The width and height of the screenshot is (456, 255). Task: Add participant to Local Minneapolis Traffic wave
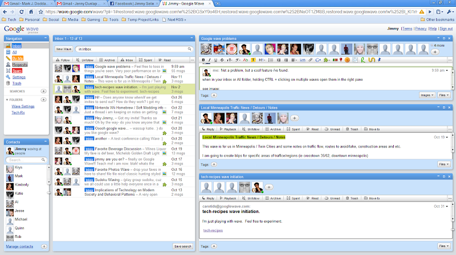click(x=294, y=118)
